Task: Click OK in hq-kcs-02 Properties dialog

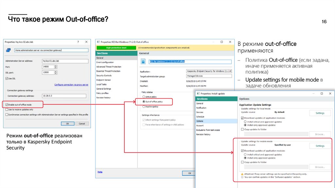Action: [x=67, y=123]
